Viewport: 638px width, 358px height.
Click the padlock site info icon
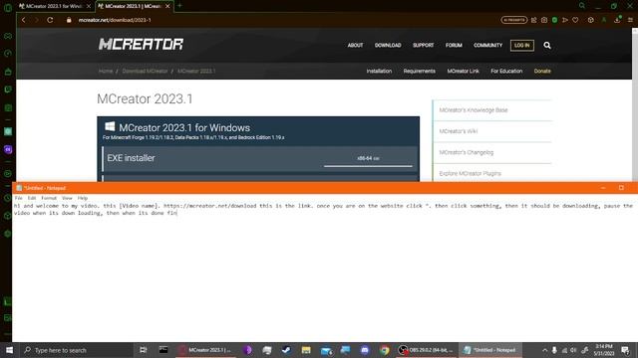point(69,20)
